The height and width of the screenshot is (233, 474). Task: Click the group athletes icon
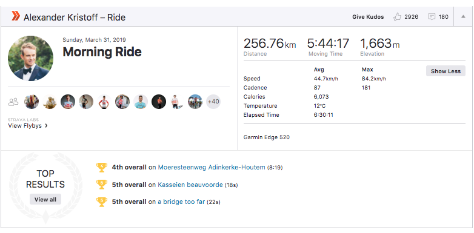point(13,102)
